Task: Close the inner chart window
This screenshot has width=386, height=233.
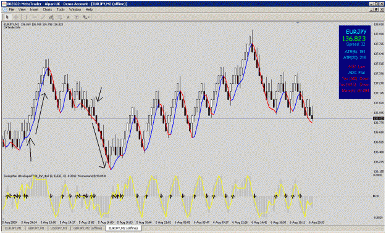Action: tap(381, 10)
